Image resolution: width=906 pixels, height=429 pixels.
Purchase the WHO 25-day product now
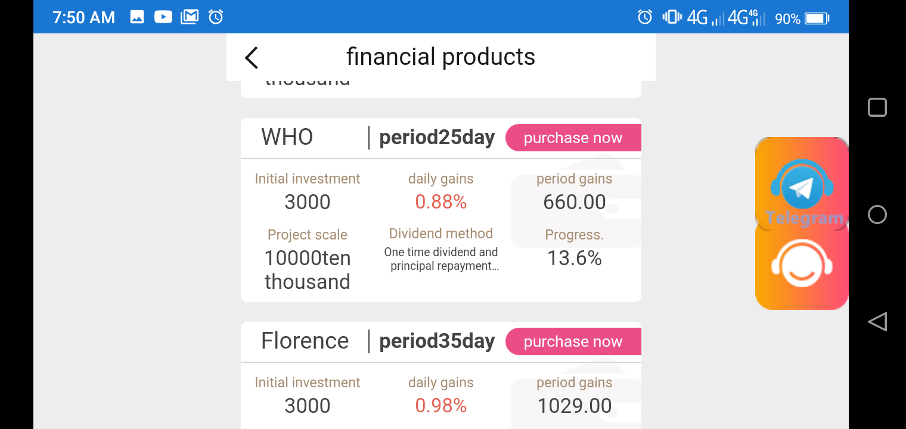click(x=573, y=138)
